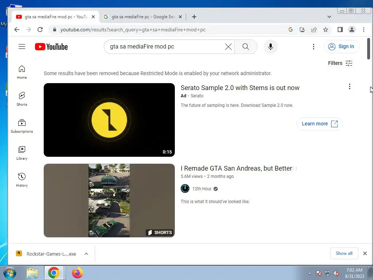The height and width of the screenshot is (280, 373).
Task: Open the Chrome profile avatar
Action: coord(352,30)
